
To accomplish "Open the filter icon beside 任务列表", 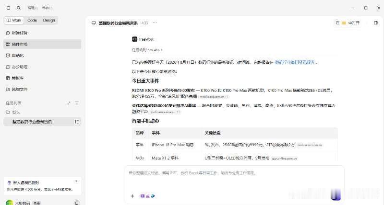I will 77,103.
